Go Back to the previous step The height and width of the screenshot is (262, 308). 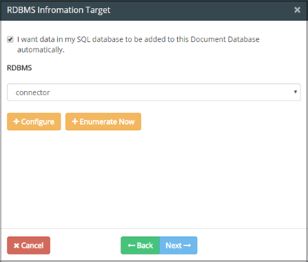140,245
